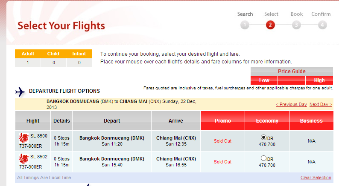339x186 pixels.
Task: Click the Business column header
Action: [311, 121]
